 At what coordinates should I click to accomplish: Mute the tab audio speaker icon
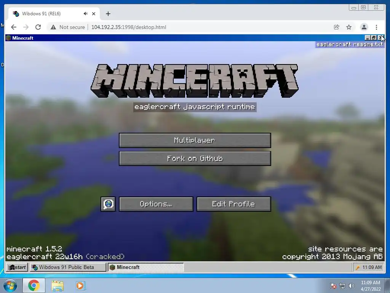[86, 14]
